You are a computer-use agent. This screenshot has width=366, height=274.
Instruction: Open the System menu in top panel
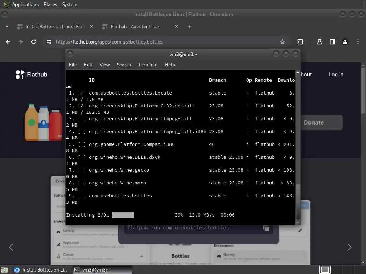(70, 4)
